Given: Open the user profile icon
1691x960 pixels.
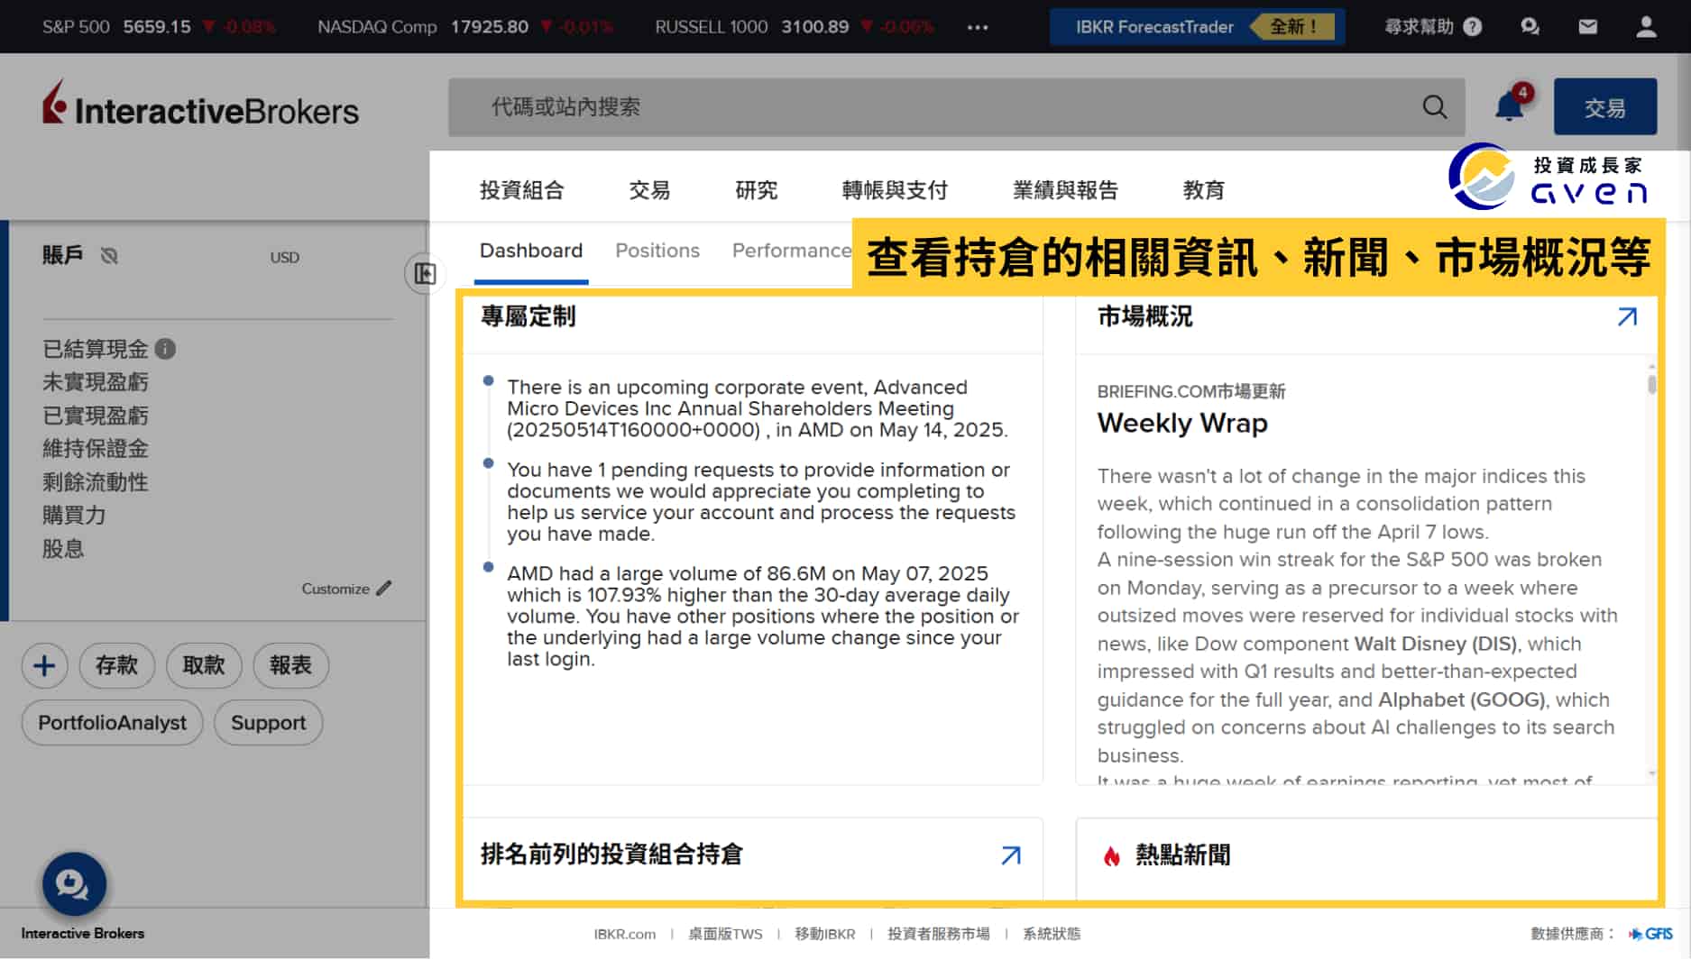Looking at the screenshot, I should 1646,27.
